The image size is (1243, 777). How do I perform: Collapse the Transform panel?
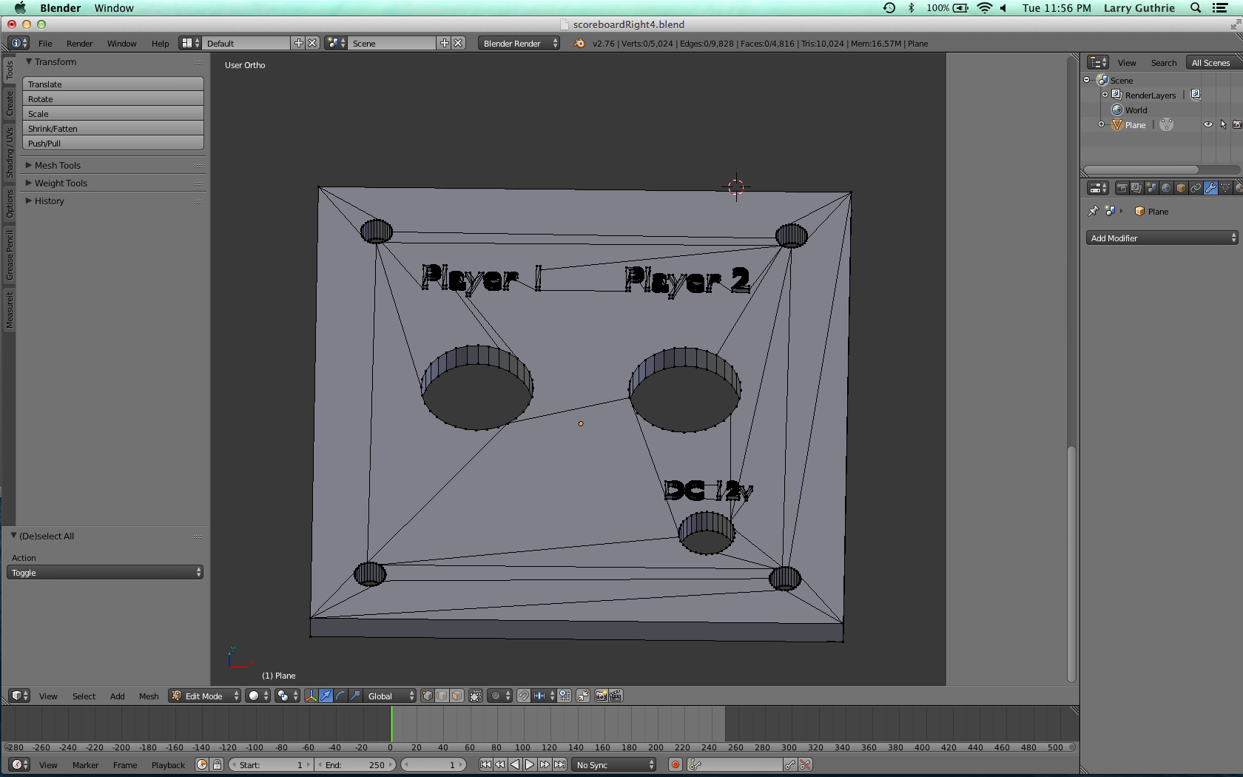pyautogui.click(x=55, y=62)
